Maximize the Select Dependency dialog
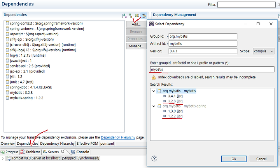 [258, 24]
